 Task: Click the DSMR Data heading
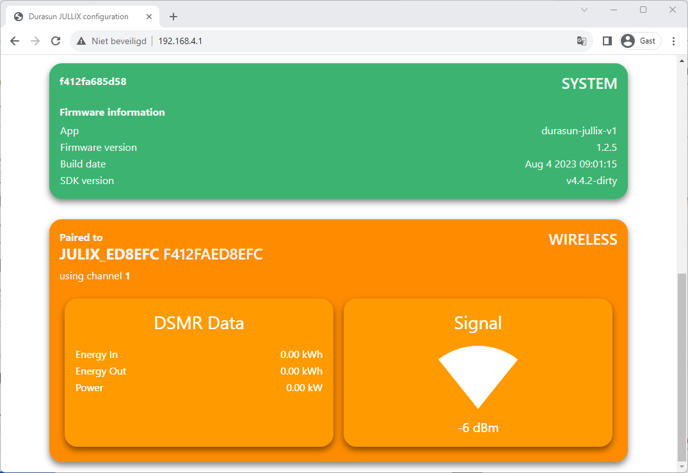tap(199, 323)
